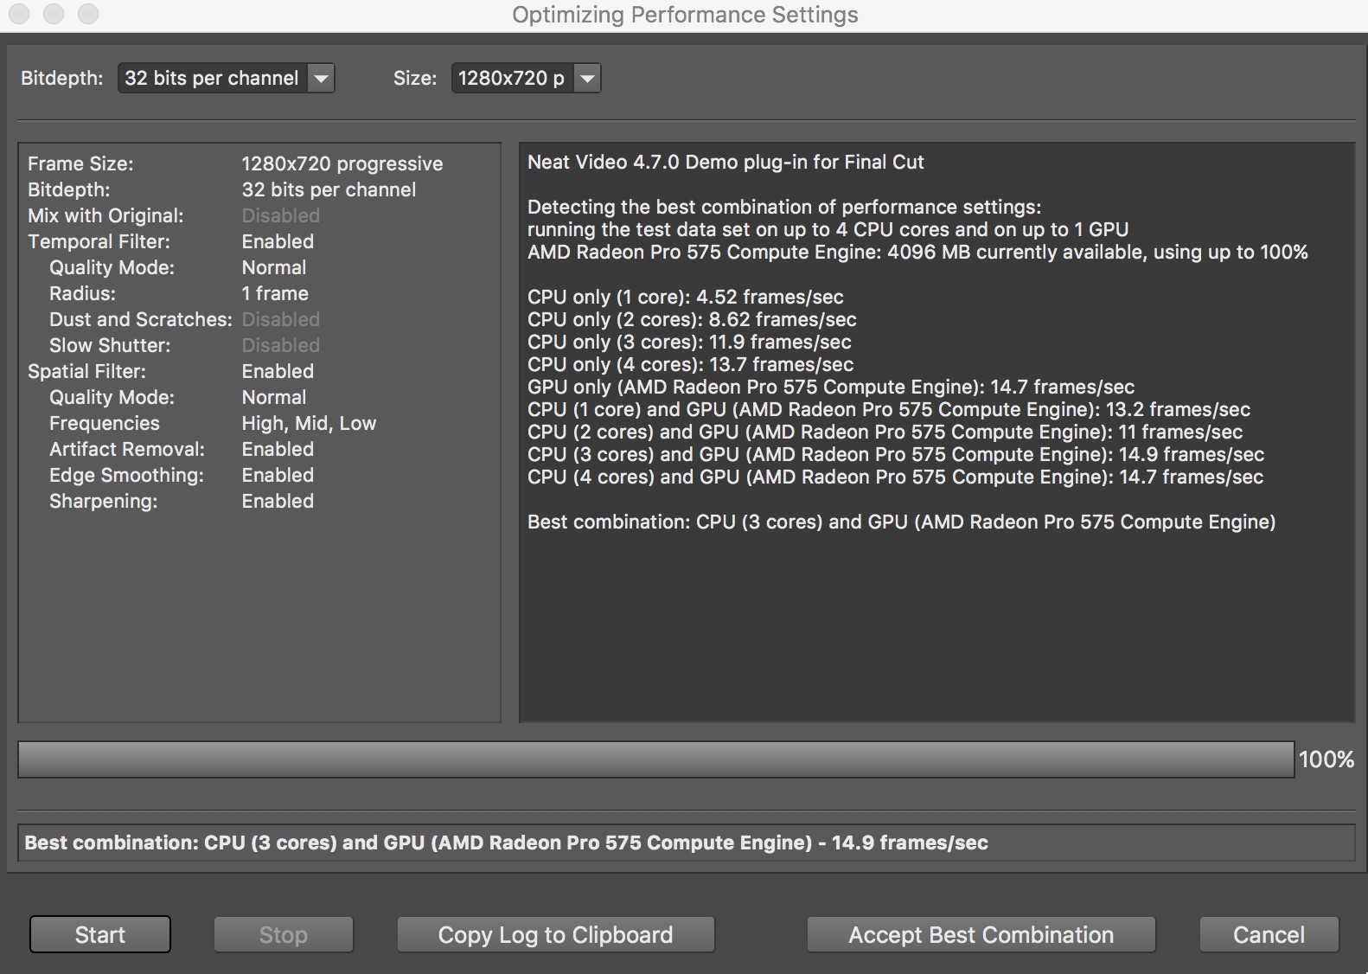Click the '100%' progress percentage
The height and width of the screenshot is (974, 1368).
[1326, 759]
